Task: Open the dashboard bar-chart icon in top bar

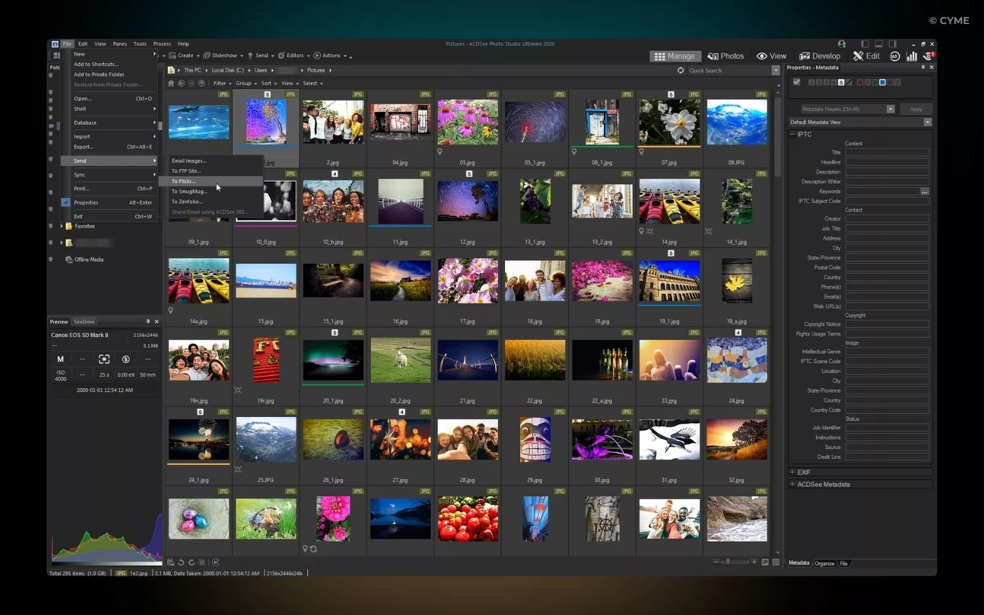Action: click(911, 56)
